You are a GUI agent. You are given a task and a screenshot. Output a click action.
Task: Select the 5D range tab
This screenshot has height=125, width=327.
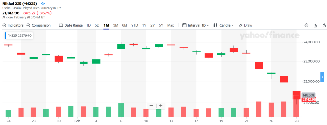(97, 25)
